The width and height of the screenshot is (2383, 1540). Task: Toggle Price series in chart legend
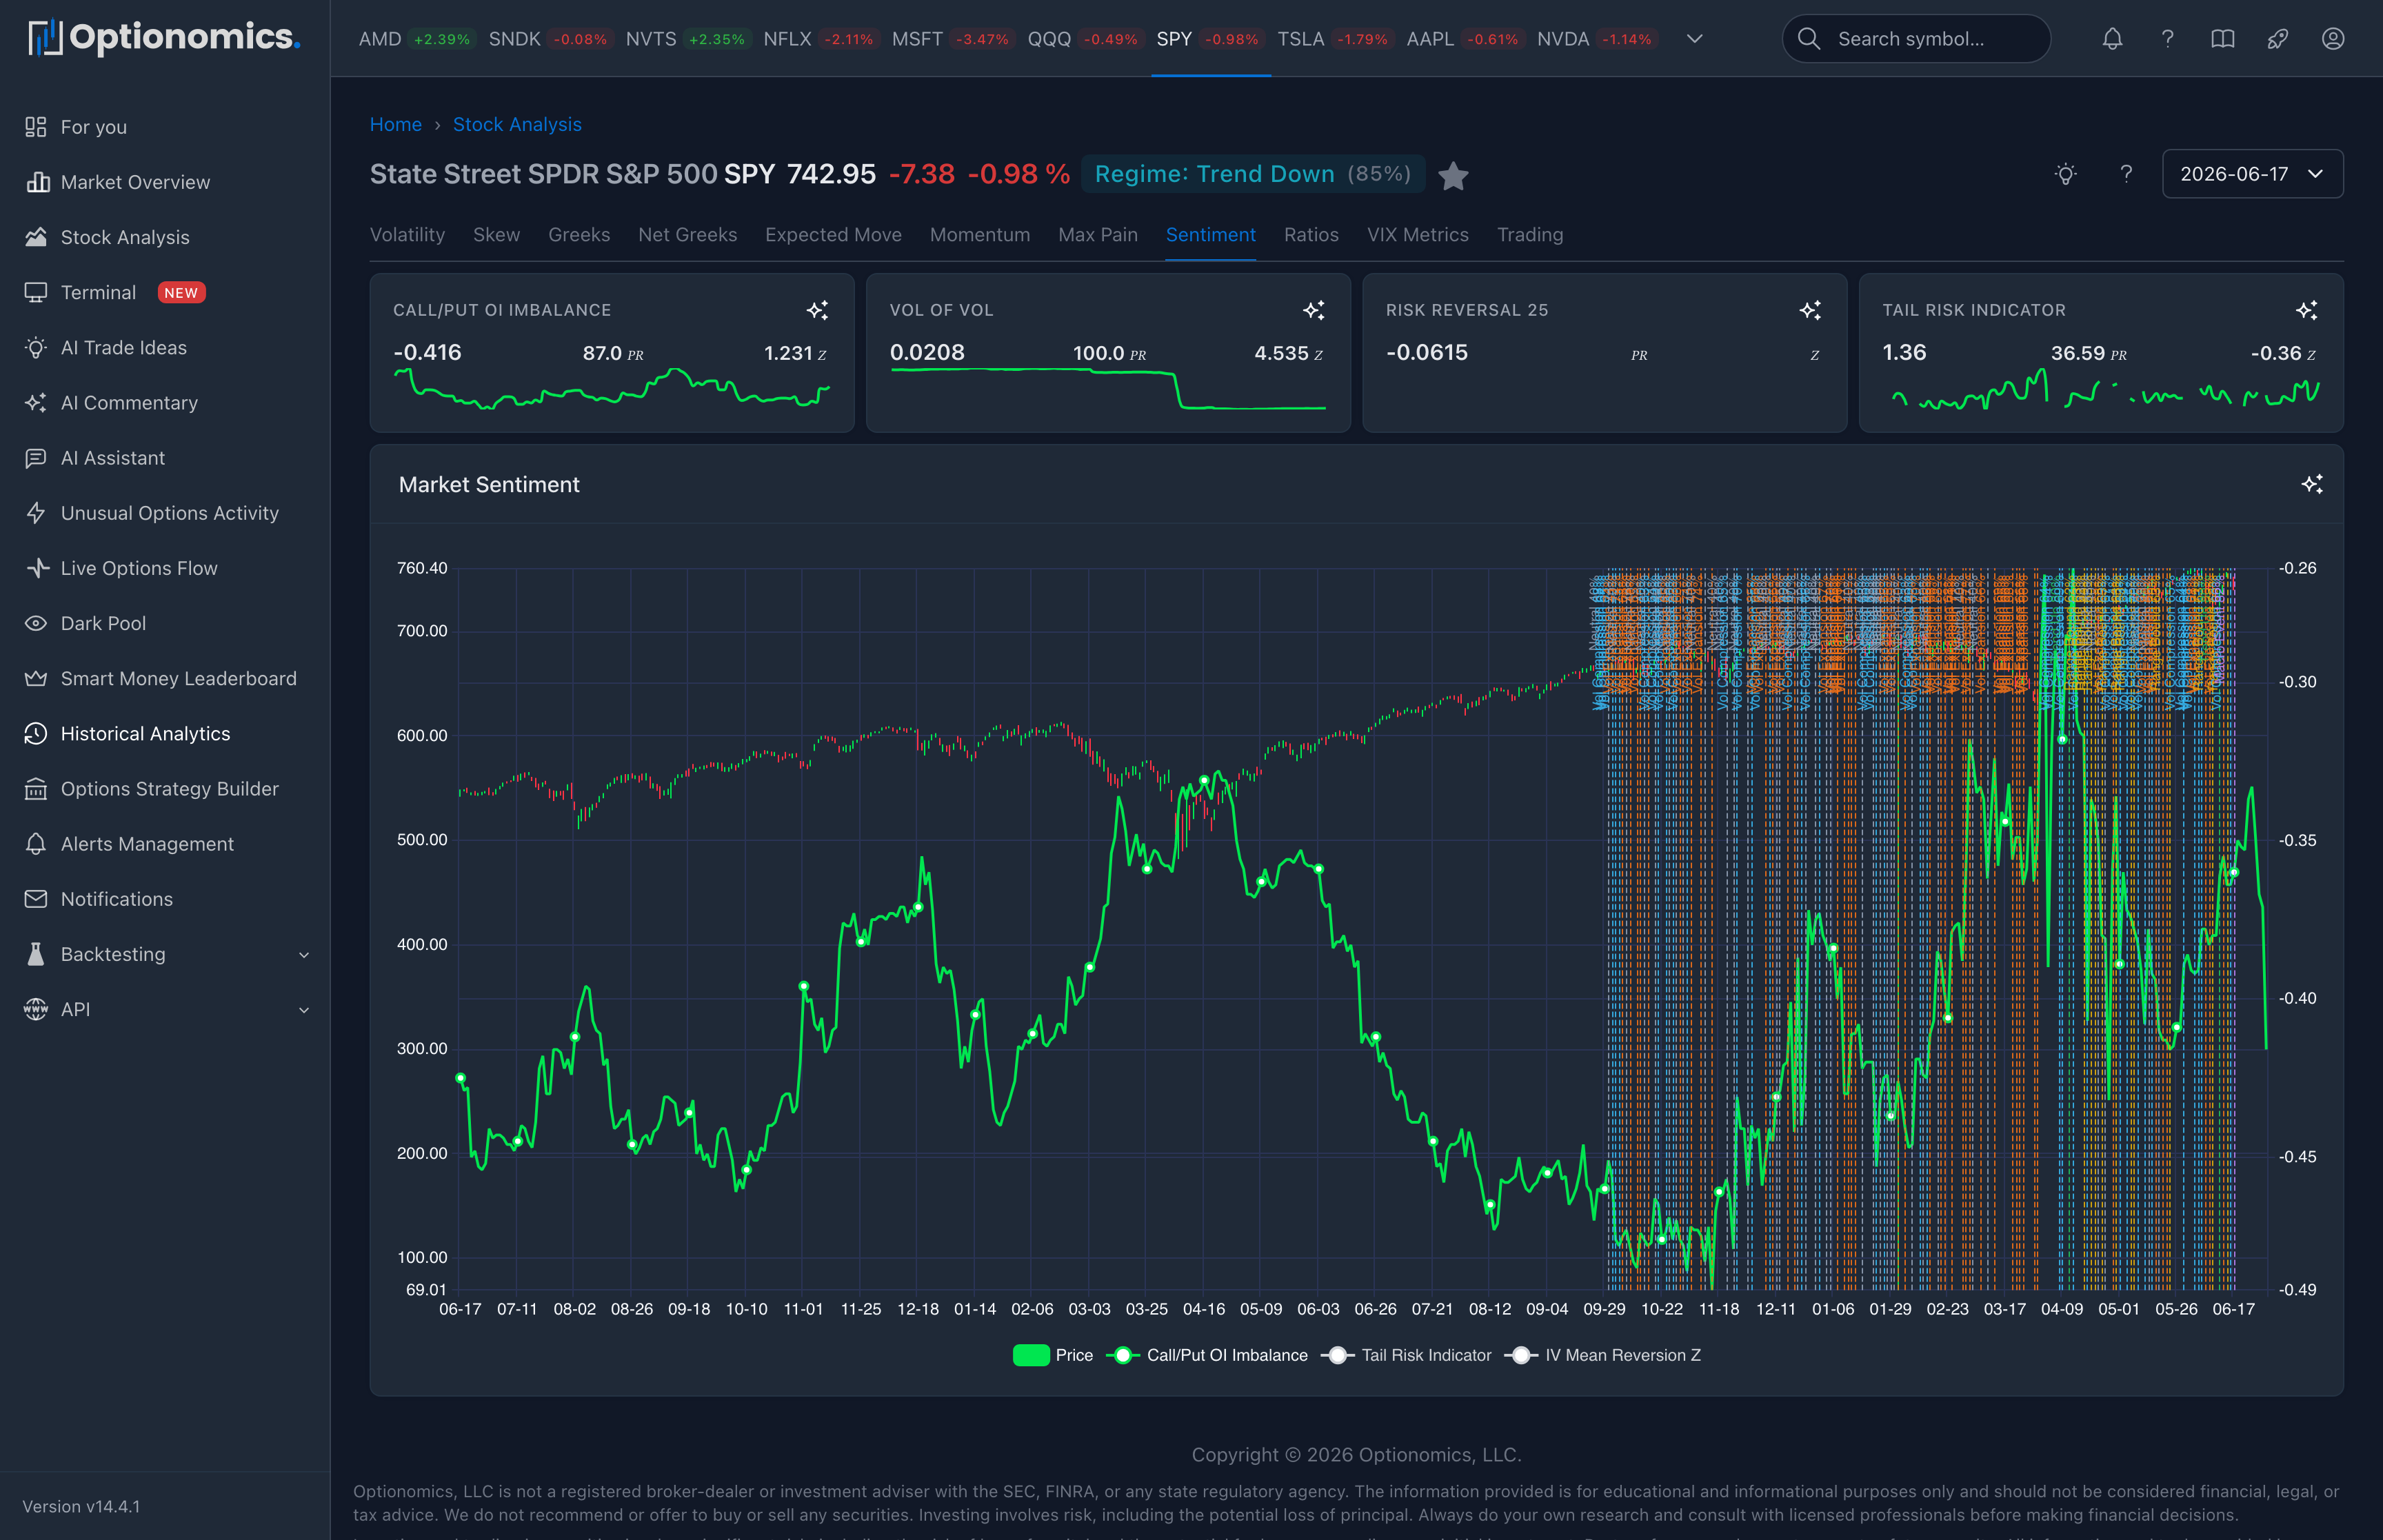(x=1053, y=1355)
